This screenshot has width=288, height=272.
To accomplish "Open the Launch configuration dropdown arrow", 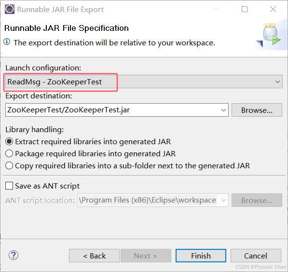I will (277, 82).
